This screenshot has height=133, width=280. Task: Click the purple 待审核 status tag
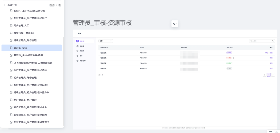tap(229, 53)
